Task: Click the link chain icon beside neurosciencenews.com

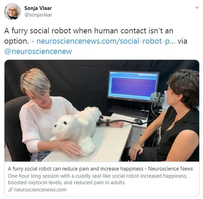Action: coord(10,190)
